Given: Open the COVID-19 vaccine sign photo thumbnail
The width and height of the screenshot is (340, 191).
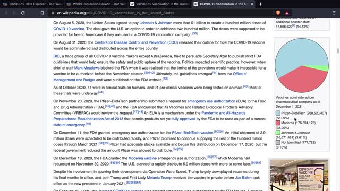Looking at the screenshot, I should (299, 175).
